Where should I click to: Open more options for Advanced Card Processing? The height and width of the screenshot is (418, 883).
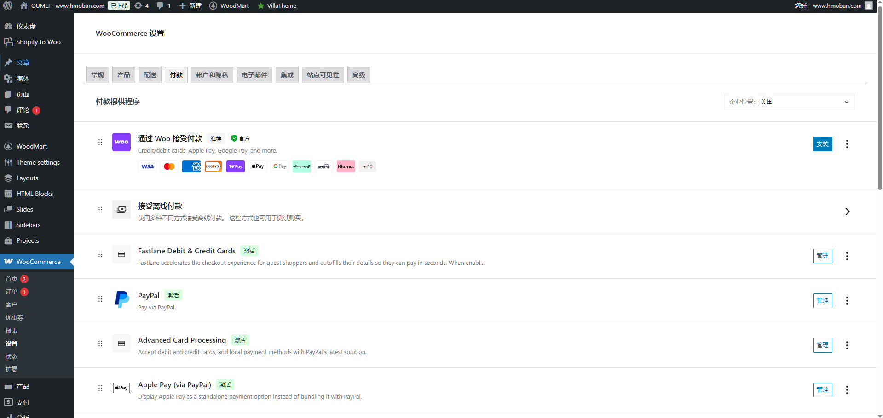point(847,345)
